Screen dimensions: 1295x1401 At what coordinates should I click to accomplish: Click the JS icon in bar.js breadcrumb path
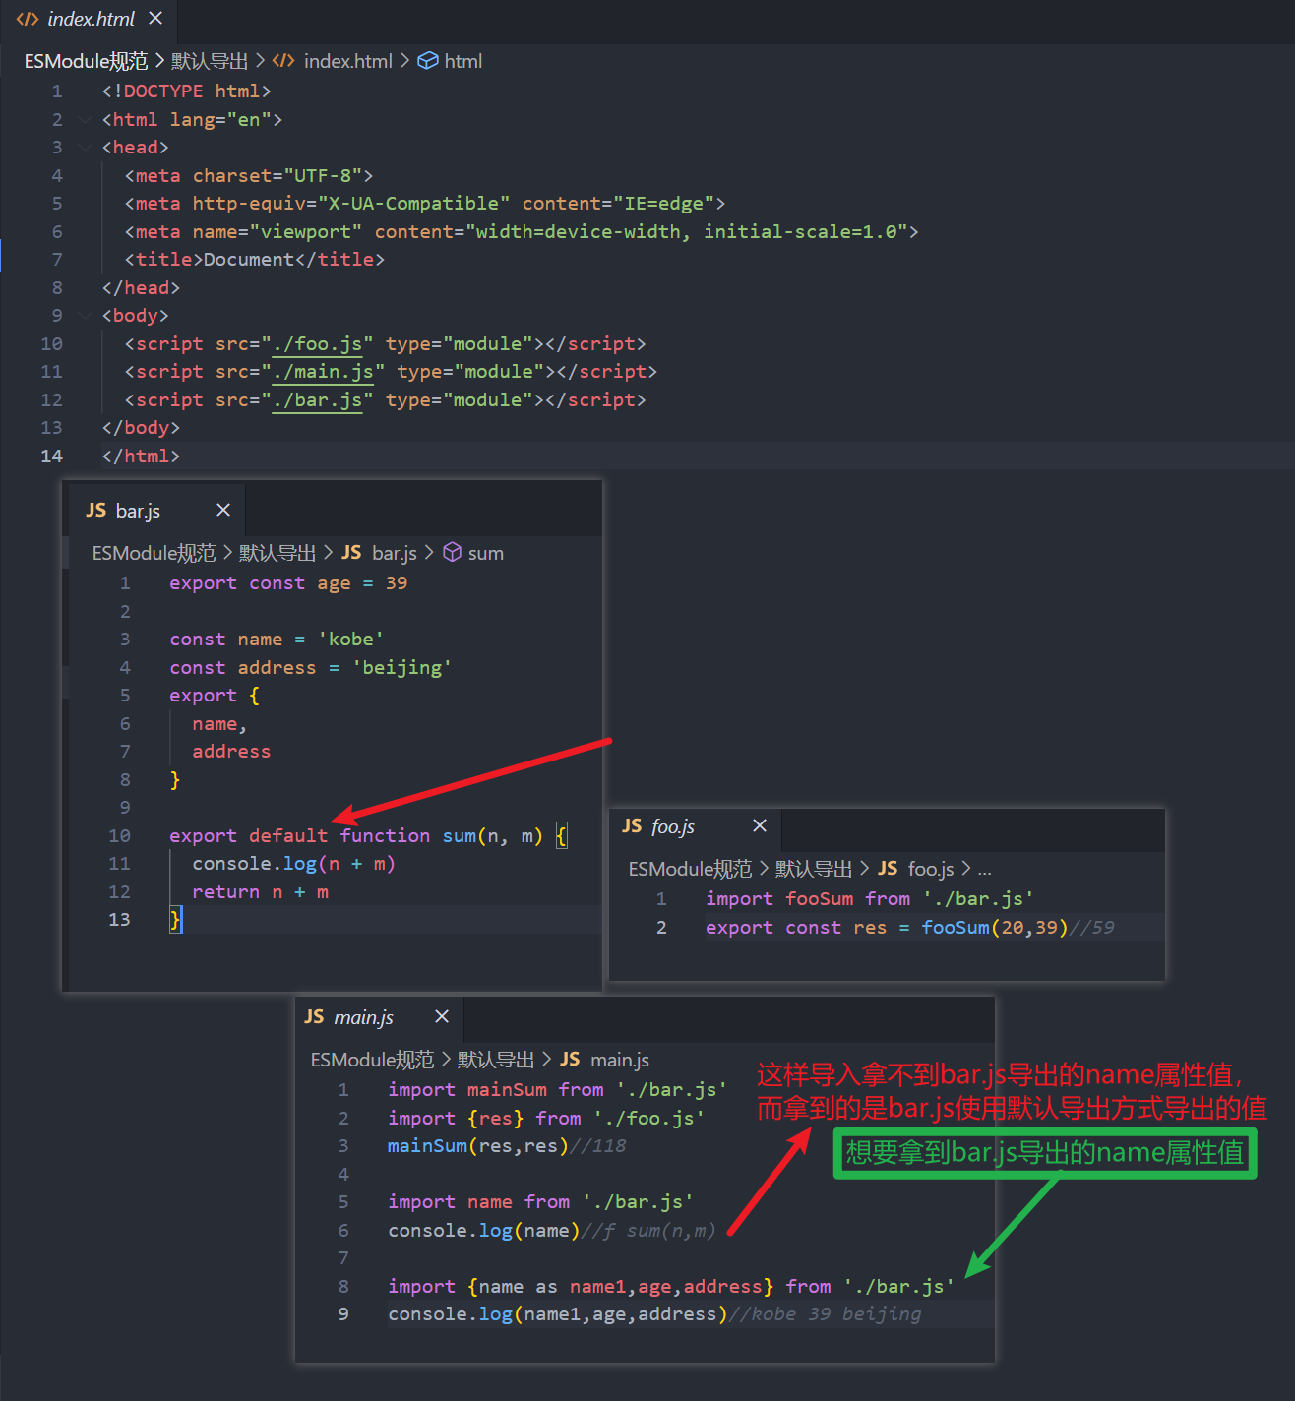[x=351, y=553]
